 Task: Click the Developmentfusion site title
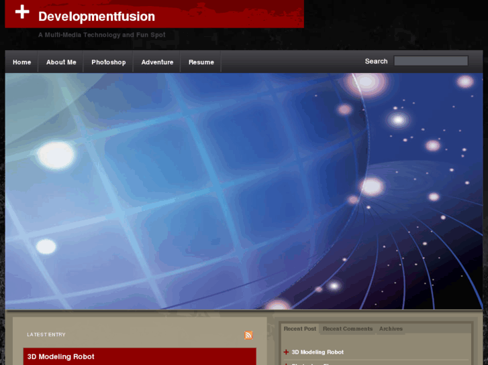(x=97, y=17)
